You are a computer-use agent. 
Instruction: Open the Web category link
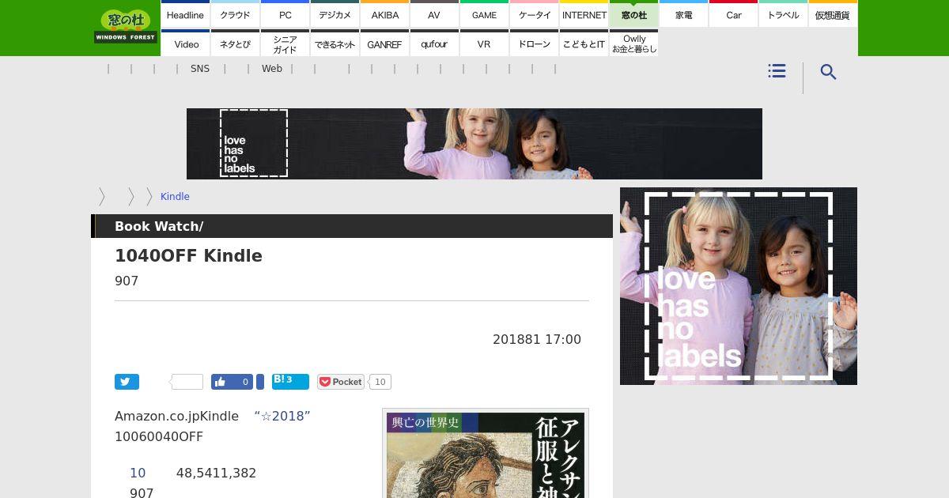[272, 69]
